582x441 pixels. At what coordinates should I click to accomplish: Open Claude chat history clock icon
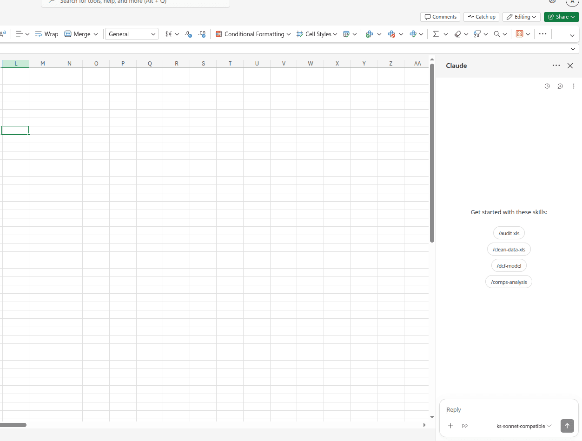[x=547, y=86]
